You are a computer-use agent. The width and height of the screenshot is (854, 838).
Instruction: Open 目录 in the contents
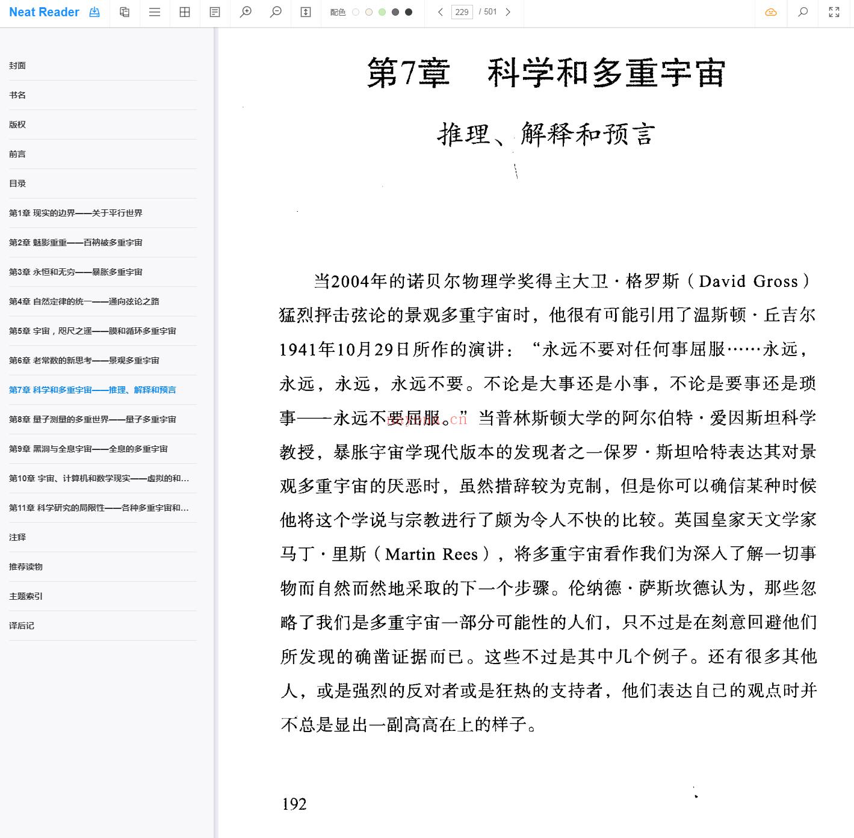(102, 183)
